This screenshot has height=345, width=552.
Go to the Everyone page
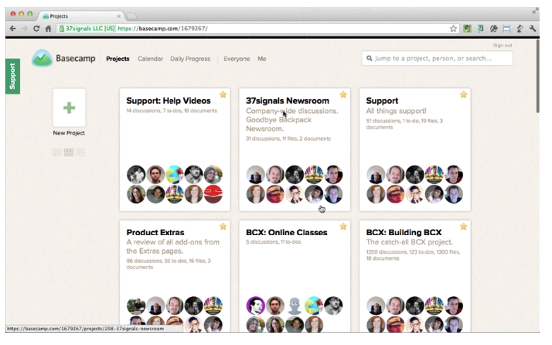click(237, 59)
